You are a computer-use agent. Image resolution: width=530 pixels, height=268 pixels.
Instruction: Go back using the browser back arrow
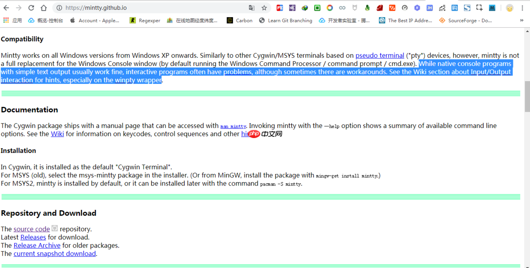coord(6,8)
